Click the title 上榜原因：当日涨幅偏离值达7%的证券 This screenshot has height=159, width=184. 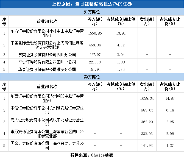coord(92,4)
